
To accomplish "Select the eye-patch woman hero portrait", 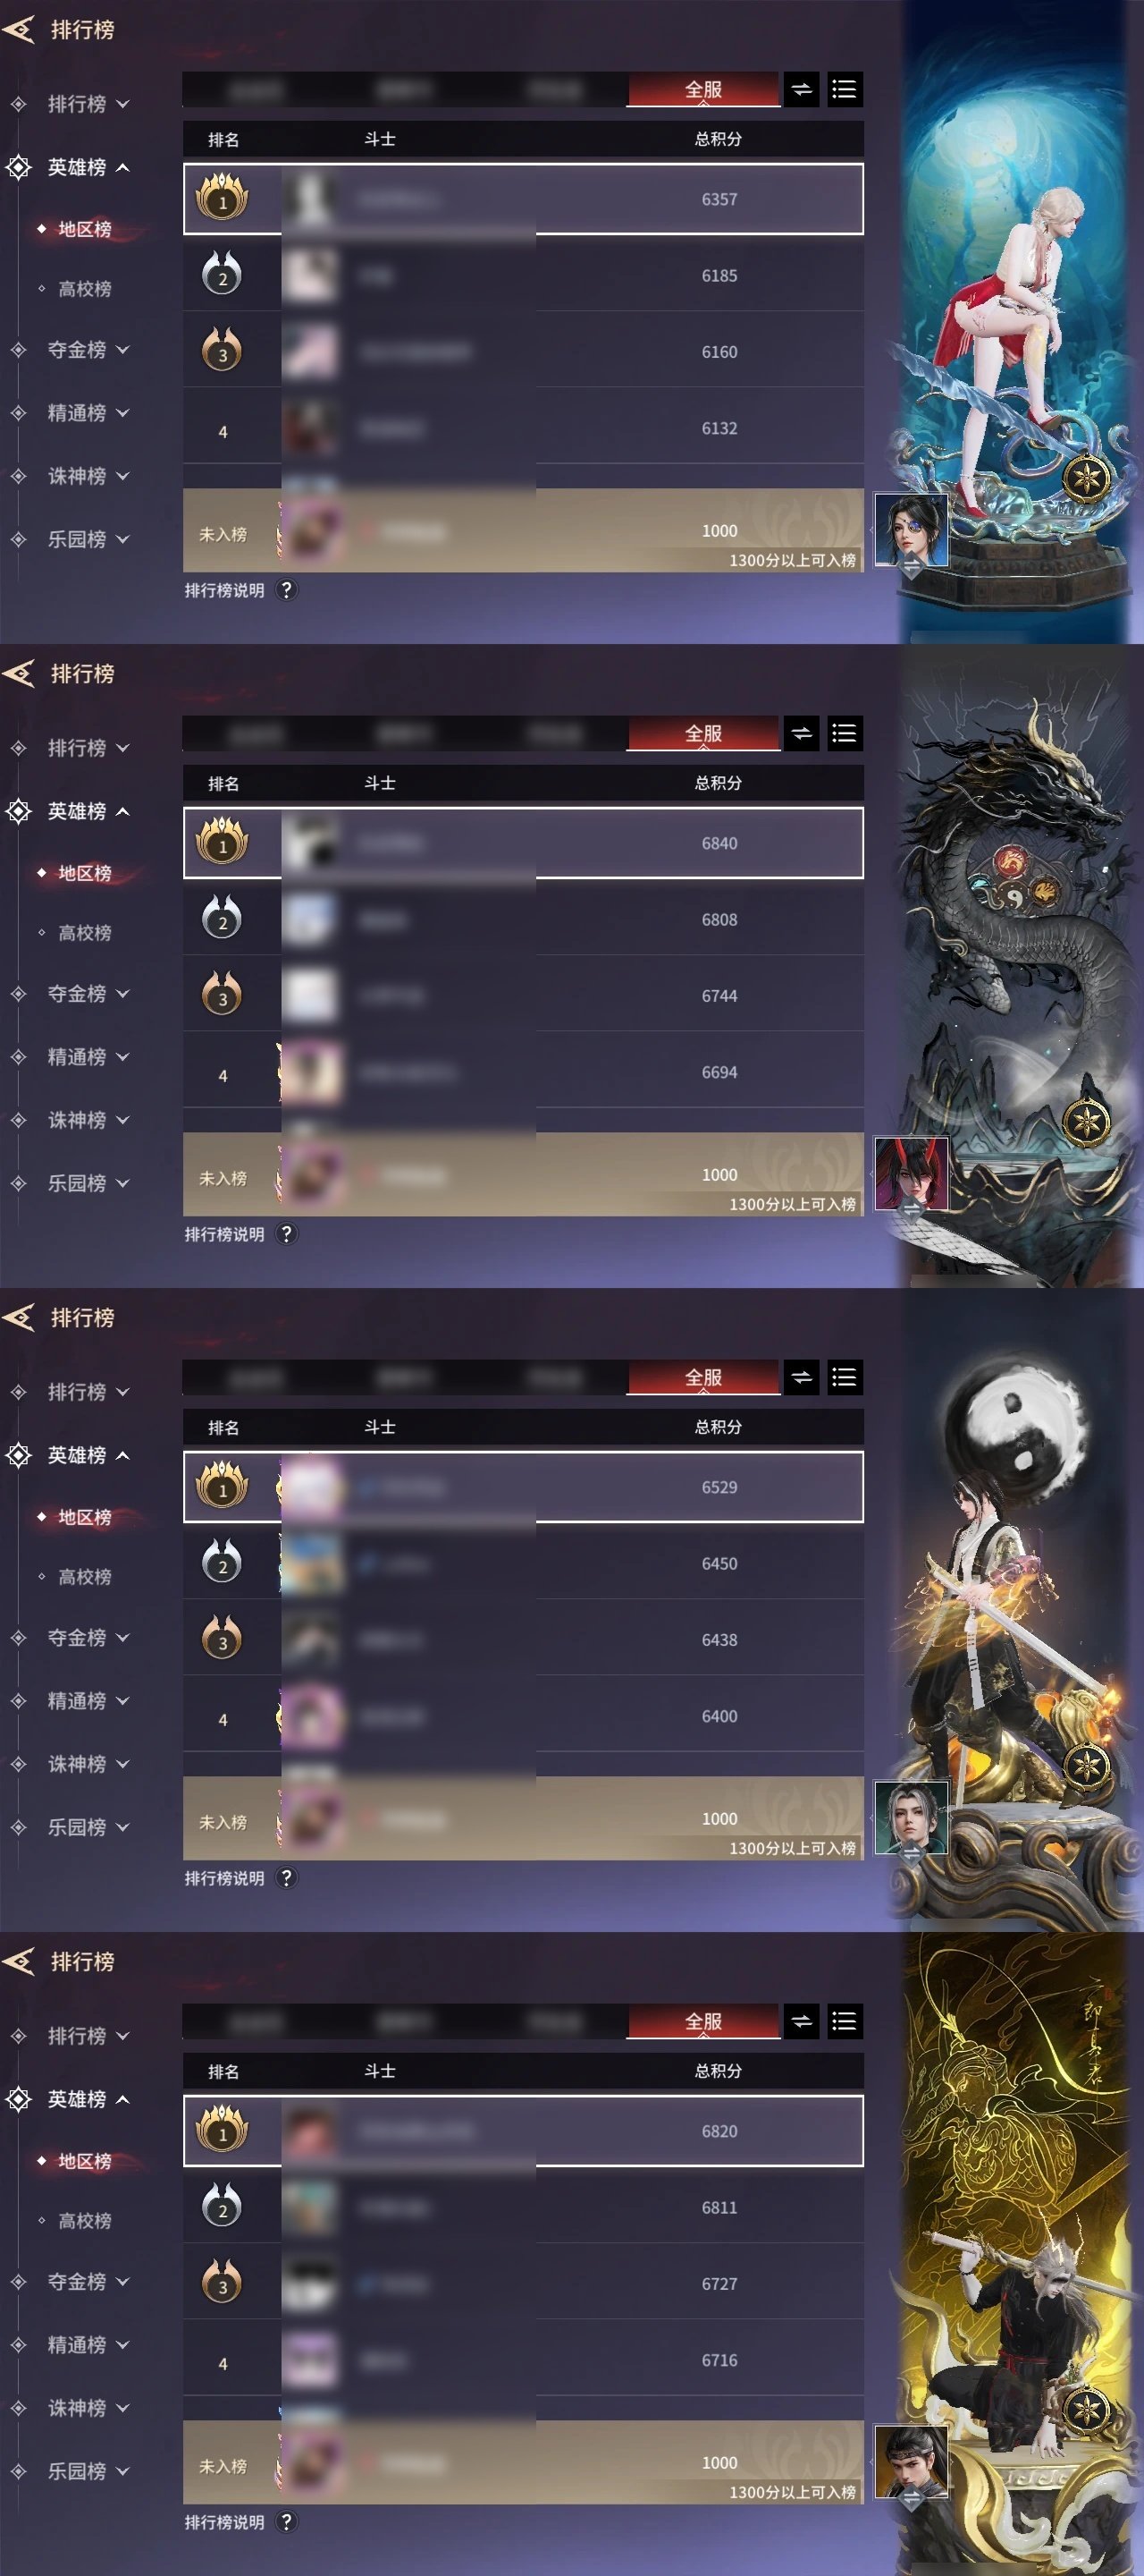I will (x=910, y=530).
